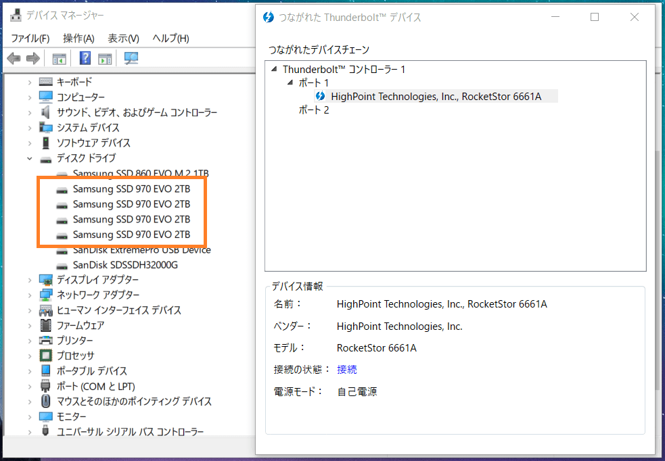This screenshot has width=665, height=461.
Task: Select the ポータブル デバイス icon
Action: point(46,371)
